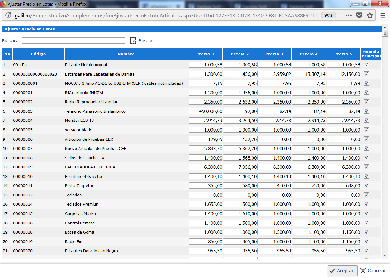Click the 90% zoom level indicator
Screen dimensions: 390x278
coord(328,15)
